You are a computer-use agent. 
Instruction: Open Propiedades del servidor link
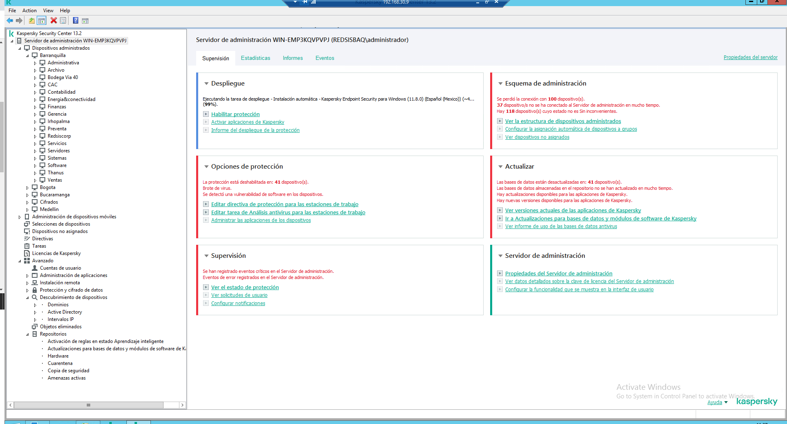point(750,57)
